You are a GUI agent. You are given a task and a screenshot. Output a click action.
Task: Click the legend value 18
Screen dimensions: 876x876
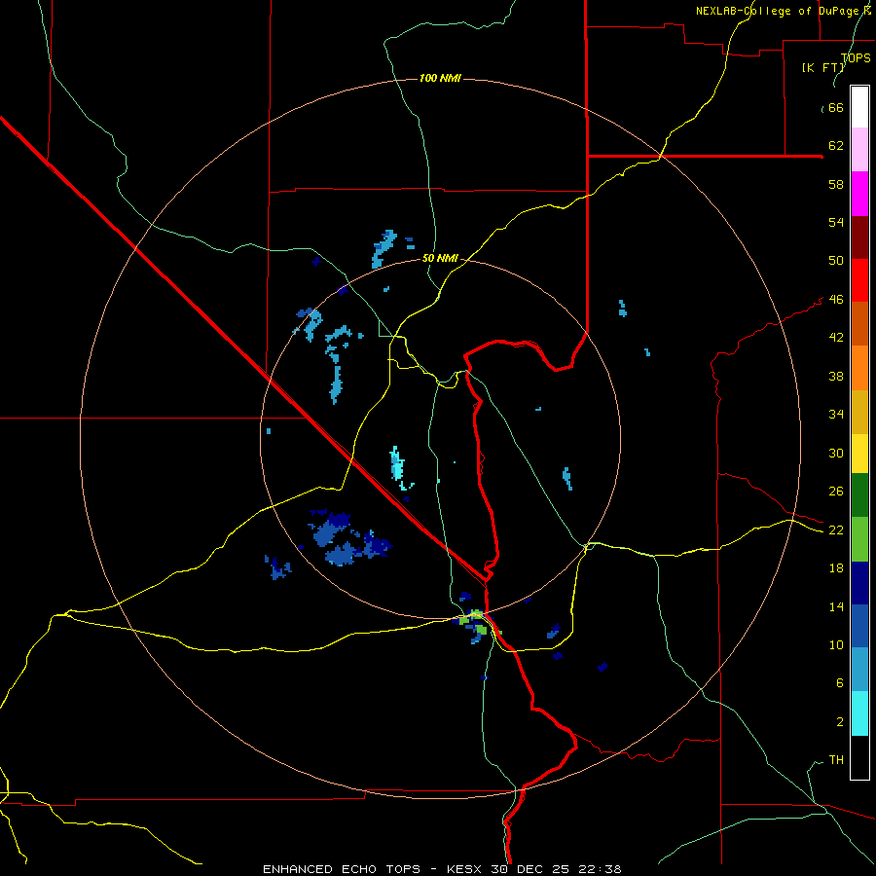point(836,568)
